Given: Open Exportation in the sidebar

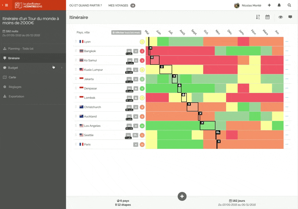Looking at the screenshot, I should 33,97.
